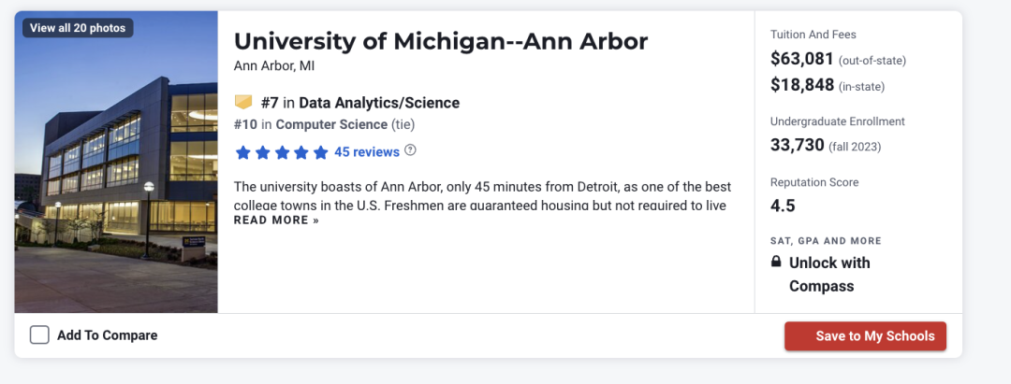Expand description with READ MORE
Screen dimensions: 1011x384
click(276, 220)
